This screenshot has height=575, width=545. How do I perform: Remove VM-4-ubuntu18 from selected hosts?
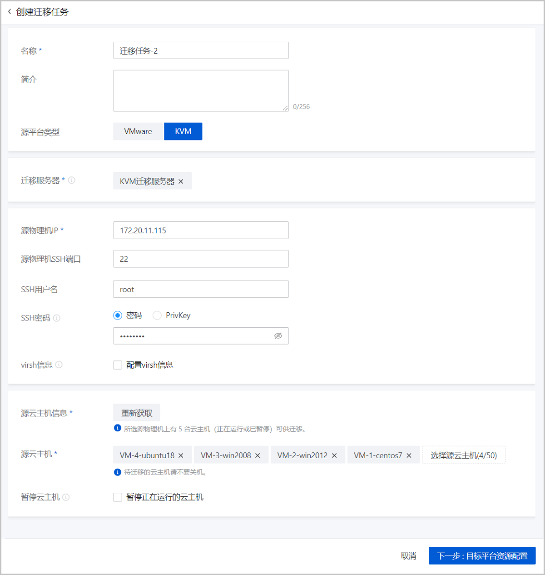[x=181, y=455]
